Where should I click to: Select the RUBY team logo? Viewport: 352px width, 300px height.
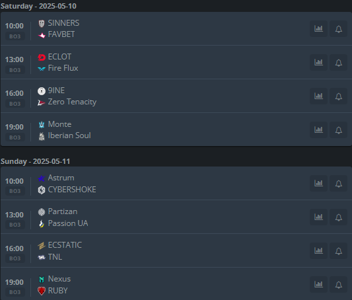42,291
